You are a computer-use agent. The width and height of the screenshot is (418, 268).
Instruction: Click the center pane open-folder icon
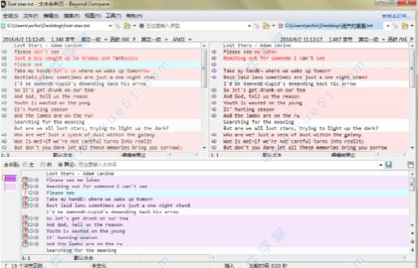(266, 26)
